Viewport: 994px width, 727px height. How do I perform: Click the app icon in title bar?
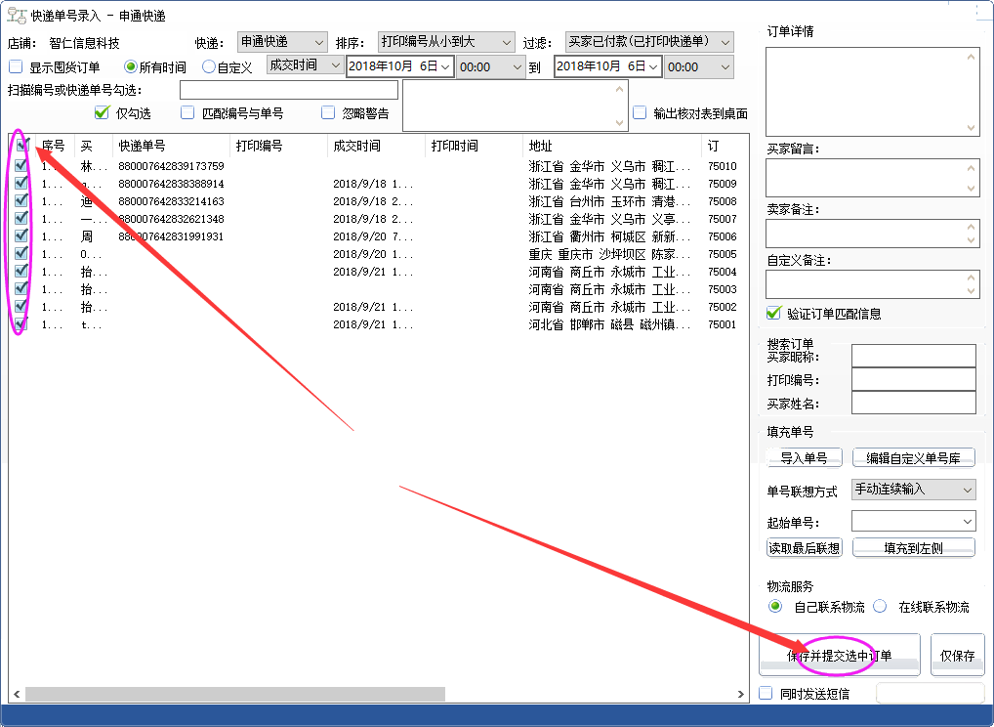point(17,16)
